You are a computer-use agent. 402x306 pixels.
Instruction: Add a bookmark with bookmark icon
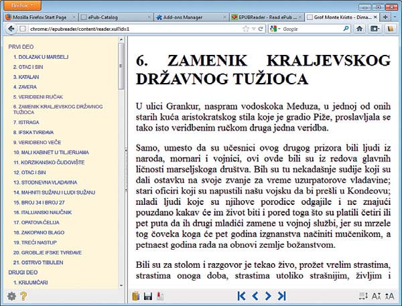pyautogui.click(x=160, y=296)
